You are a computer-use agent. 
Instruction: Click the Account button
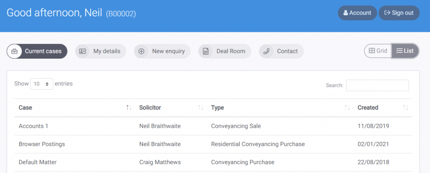coord(357,13)
